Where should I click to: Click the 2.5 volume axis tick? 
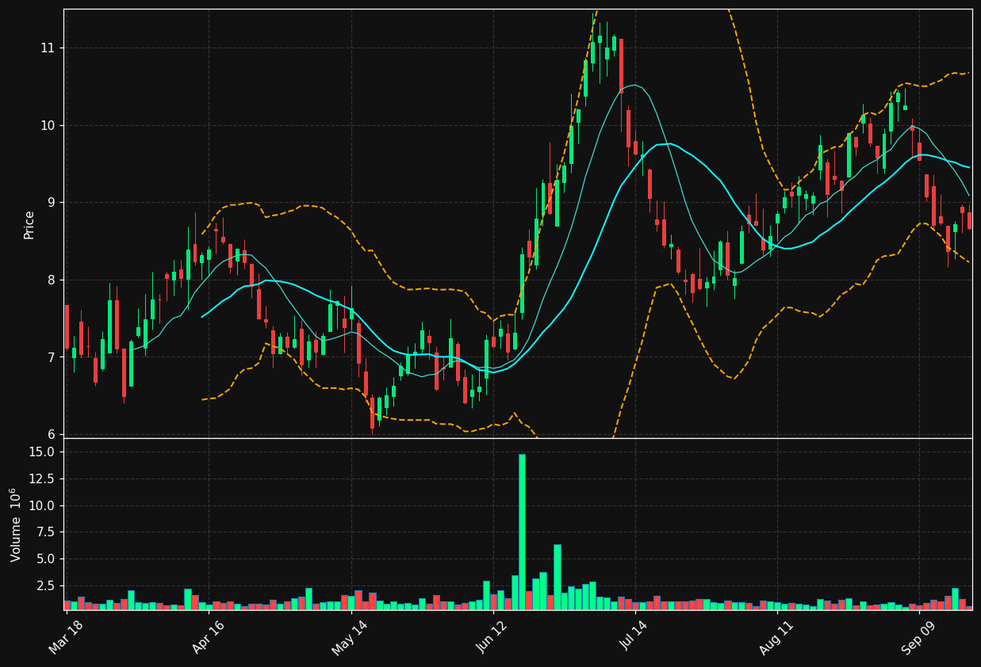tap(47, 585)
